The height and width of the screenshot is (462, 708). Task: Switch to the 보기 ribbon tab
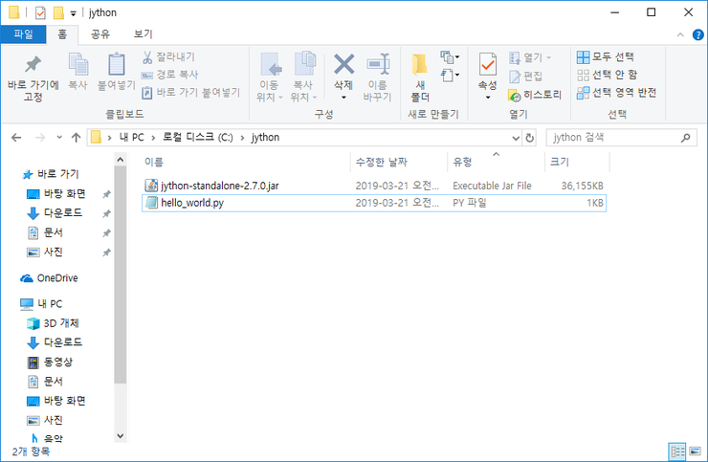[x=144, y=34]
